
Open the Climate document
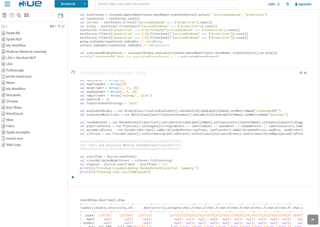point(12,101)
